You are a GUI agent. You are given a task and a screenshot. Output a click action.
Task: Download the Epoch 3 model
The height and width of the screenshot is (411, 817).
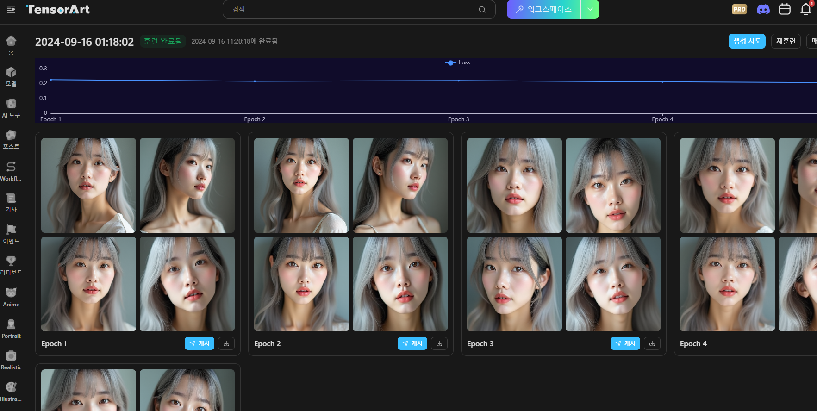coord(652,343)
